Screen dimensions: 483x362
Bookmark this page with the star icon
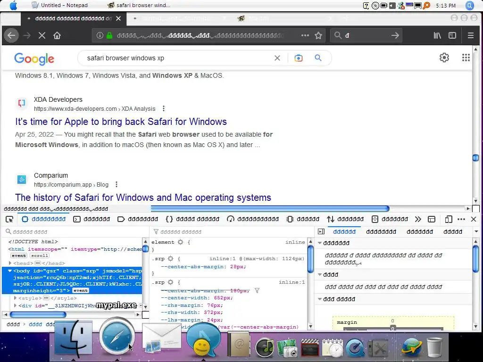click(318, 35)
